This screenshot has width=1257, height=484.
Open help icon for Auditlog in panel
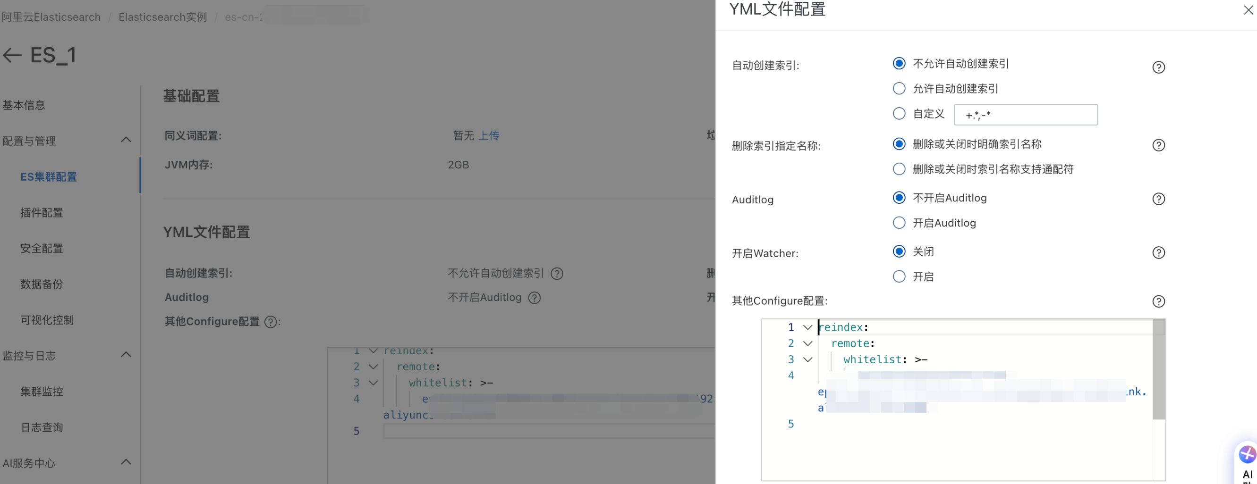pyautogui.click(x=1158, y=199)
